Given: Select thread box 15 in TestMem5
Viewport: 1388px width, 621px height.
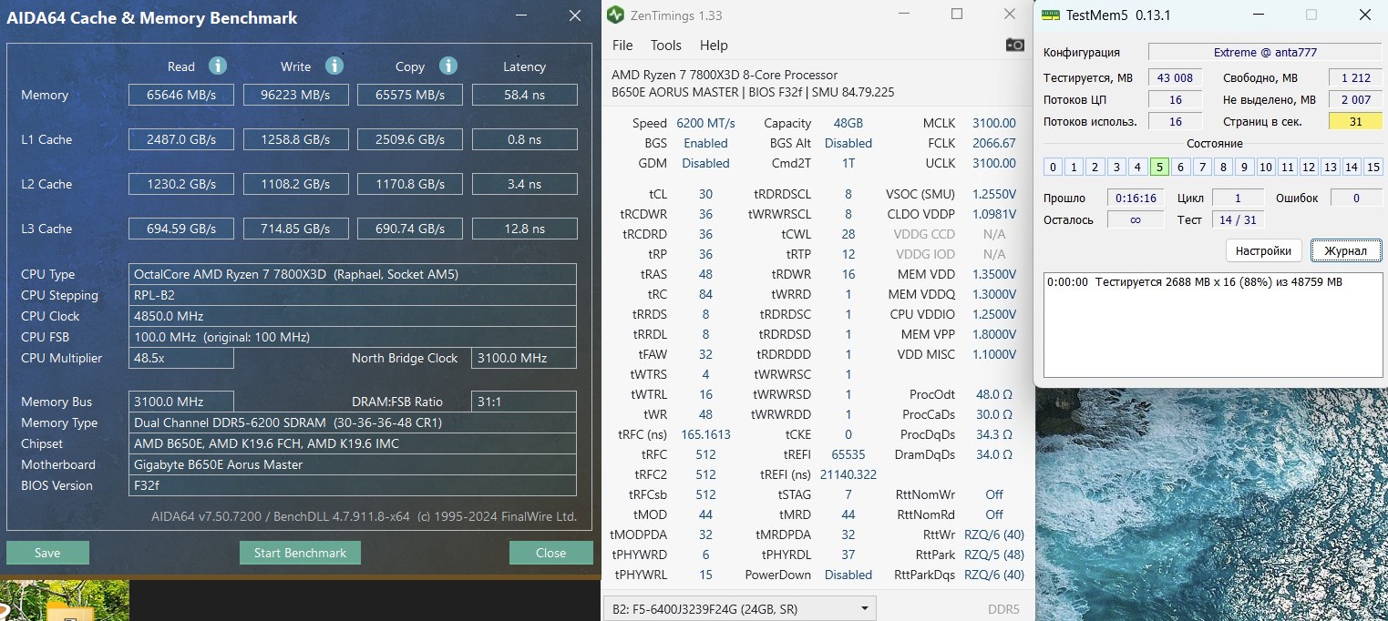Looking at the screenshot, I should (1373, 167).
